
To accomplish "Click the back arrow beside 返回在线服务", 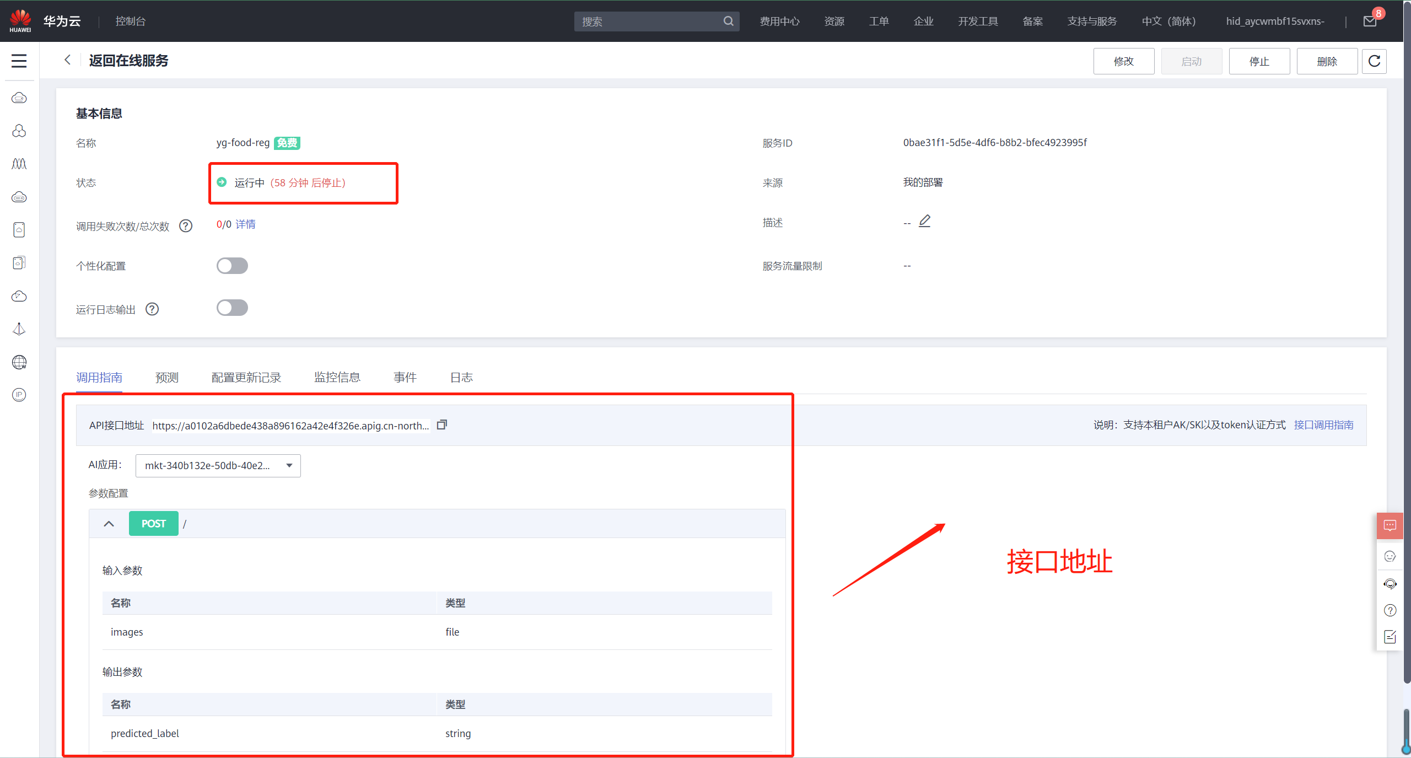I will pyautogui.click(x=68, y=60).
